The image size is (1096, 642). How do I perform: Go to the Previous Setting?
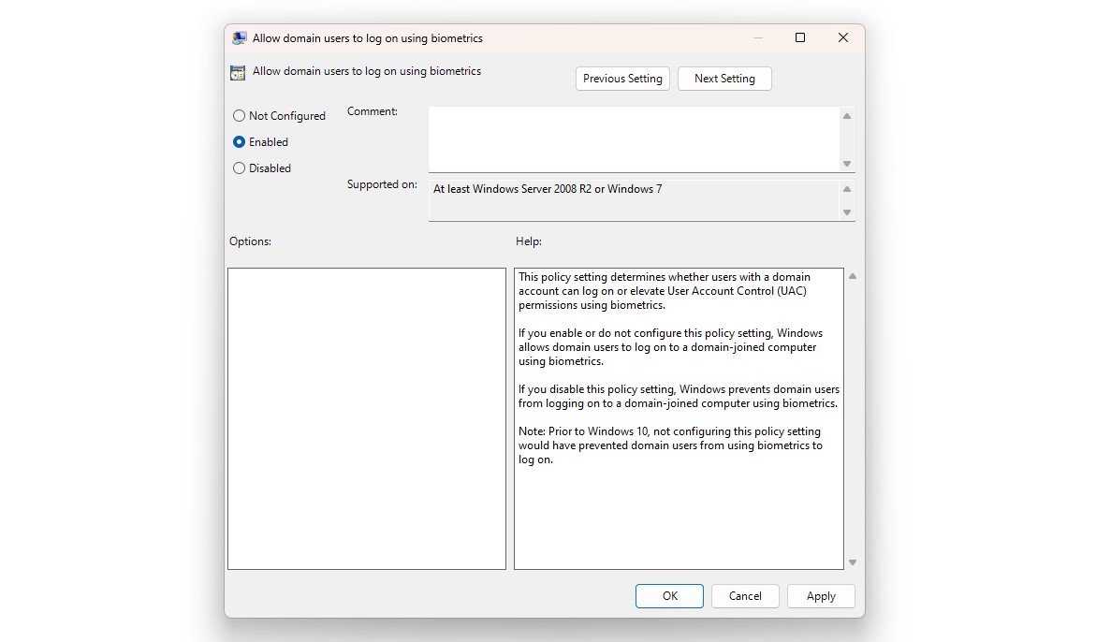click(622, 79)
